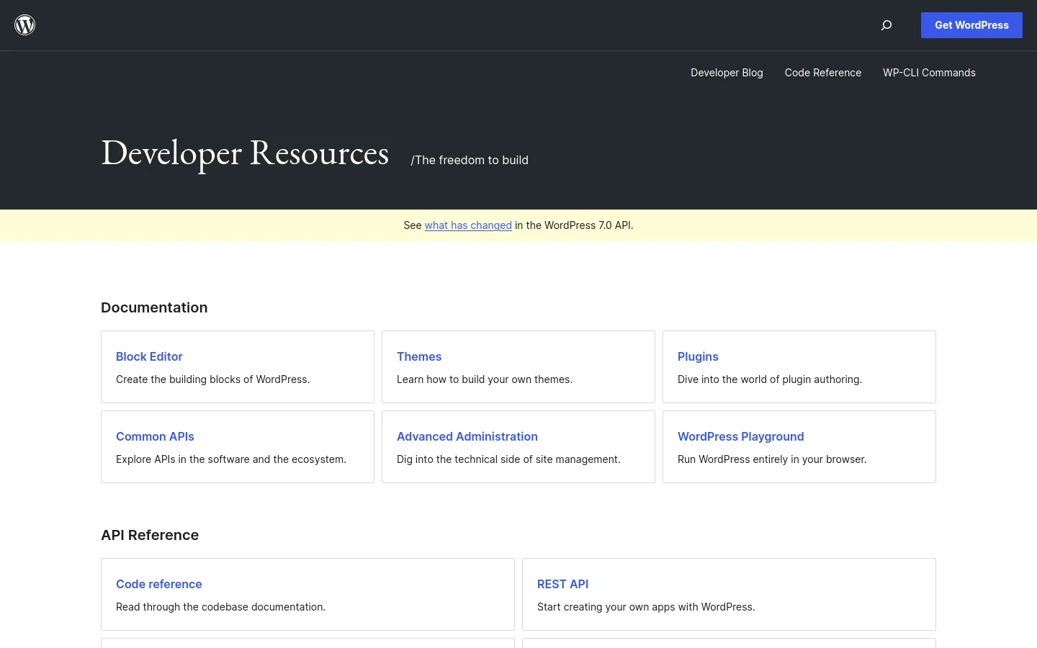
Task: Open the WP-CLI Commands menu item
Action: click(x=929, y=73)
